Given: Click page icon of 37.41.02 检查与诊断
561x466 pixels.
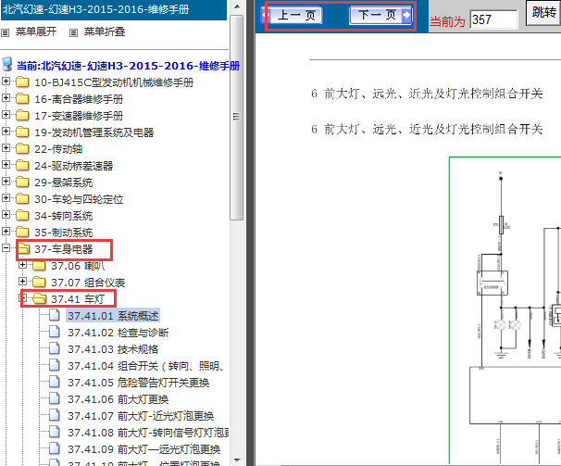Looking at the screenshot, I should pos(55,332).
